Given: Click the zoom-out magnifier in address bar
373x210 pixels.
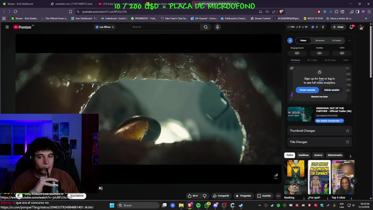Looking at the screenshot, I should [x=267, y=12].
